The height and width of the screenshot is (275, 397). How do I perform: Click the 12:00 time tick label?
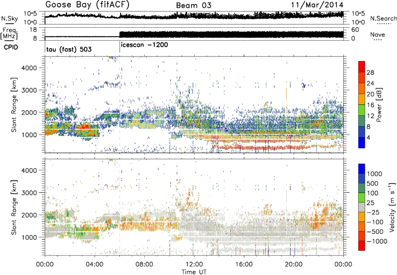pyautogui.click(x=194, y=265)
